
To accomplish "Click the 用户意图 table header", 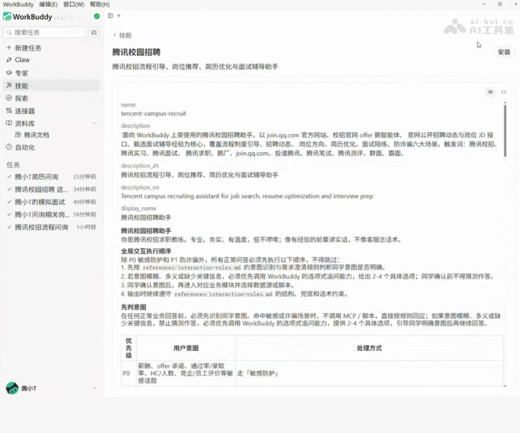I will (x=185, y=348).
